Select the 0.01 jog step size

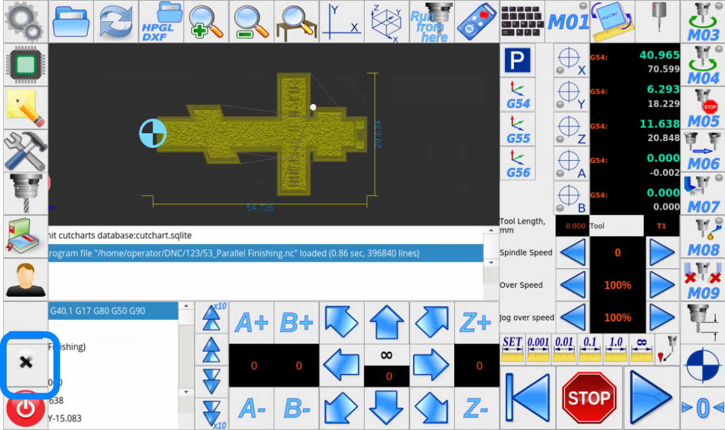pos(564,350)
